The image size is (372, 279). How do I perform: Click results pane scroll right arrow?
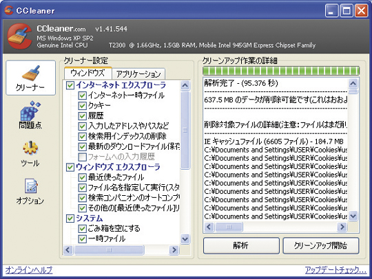click(342, 227)
